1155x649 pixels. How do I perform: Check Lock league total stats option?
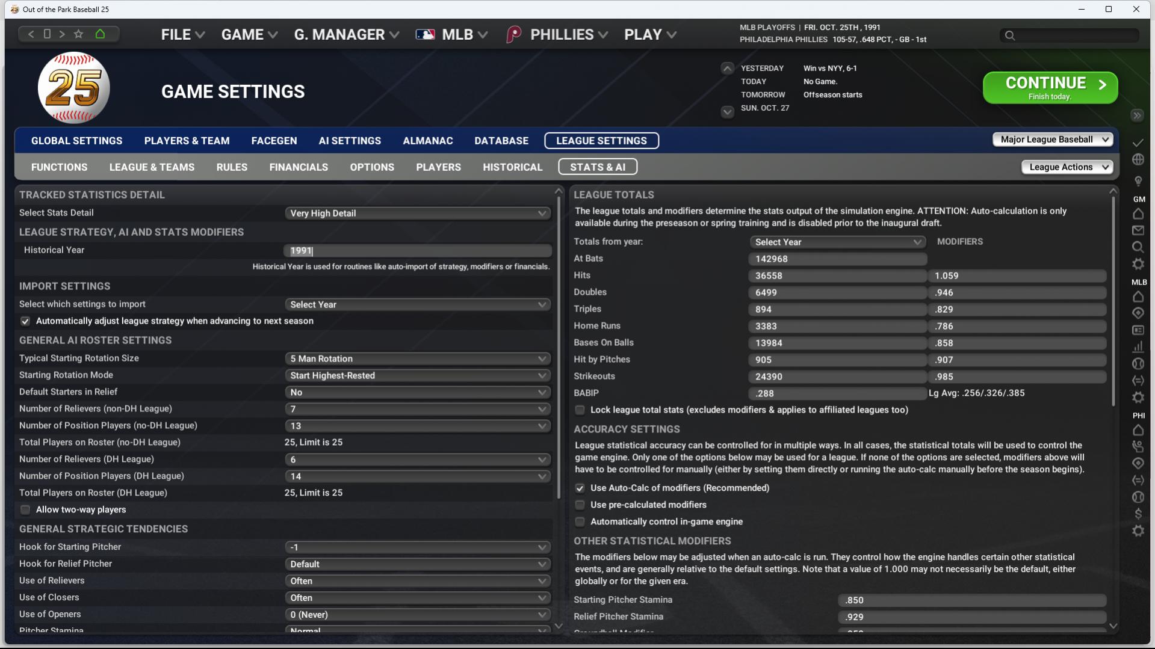coord(580,410)
